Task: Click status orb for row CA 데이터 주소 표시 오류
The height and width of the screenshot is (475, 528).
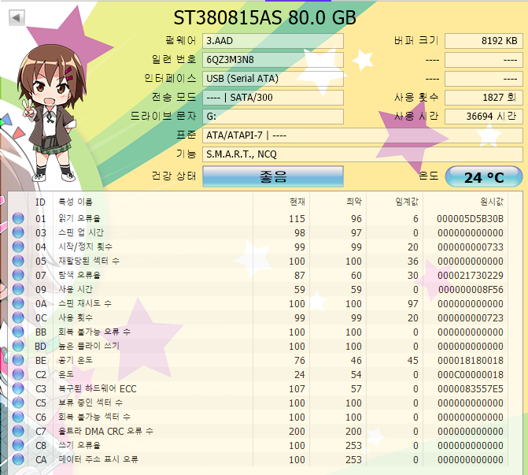Action: 18,459
